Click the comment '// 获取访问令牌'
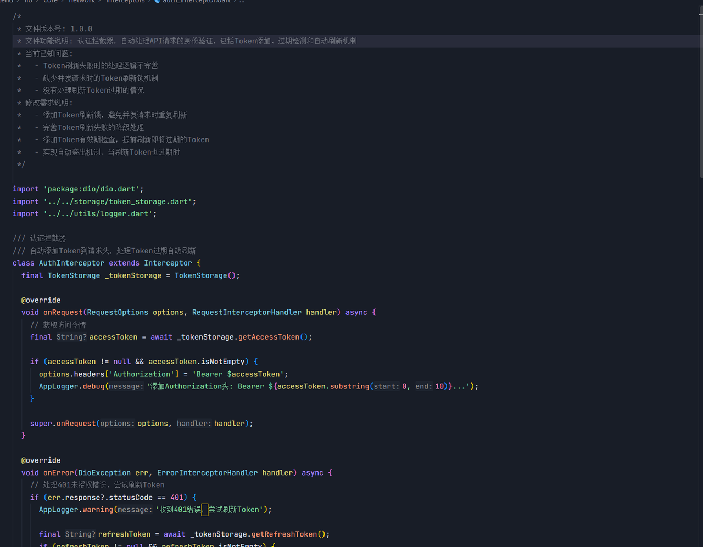The width and height of the screenshot is (703, 547). click(x=58, y=325)
